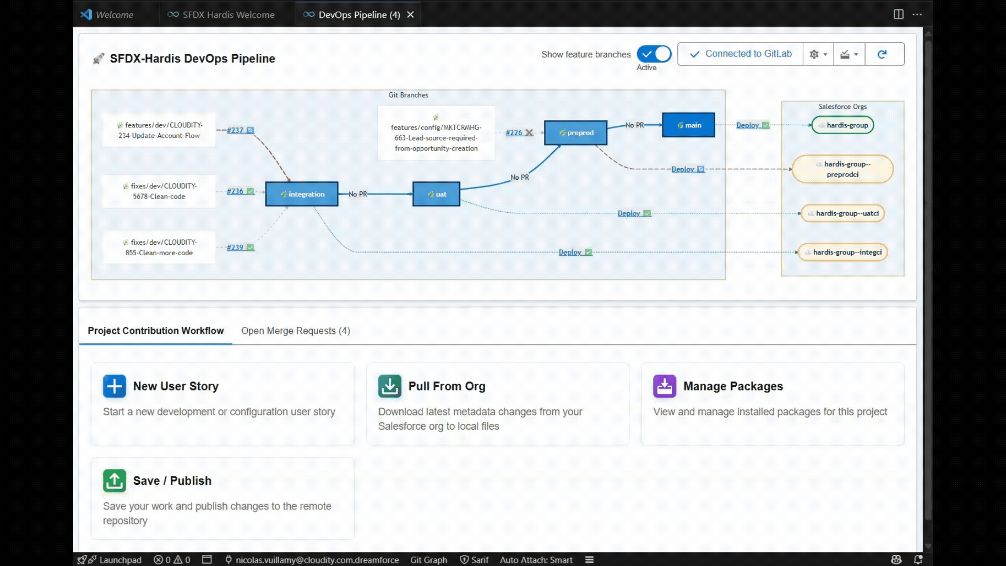Click the integration branch node
The height and width of the screenshot is (566, 1006).
coord(302,194)
